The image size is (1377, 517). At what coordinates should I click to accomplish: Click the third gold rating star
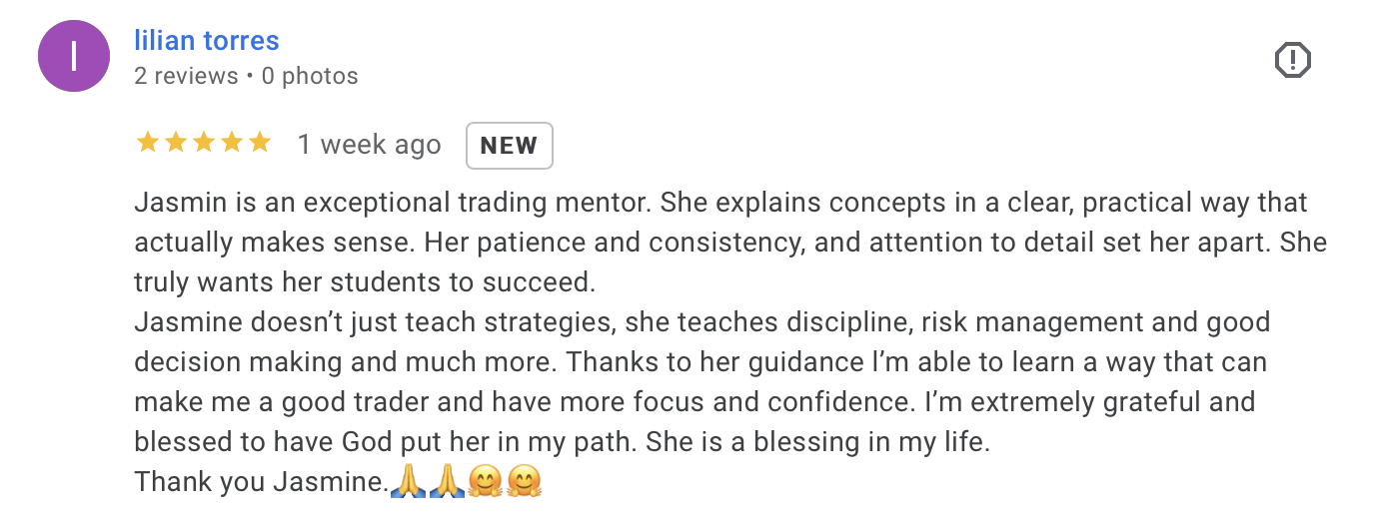(204, 144)
